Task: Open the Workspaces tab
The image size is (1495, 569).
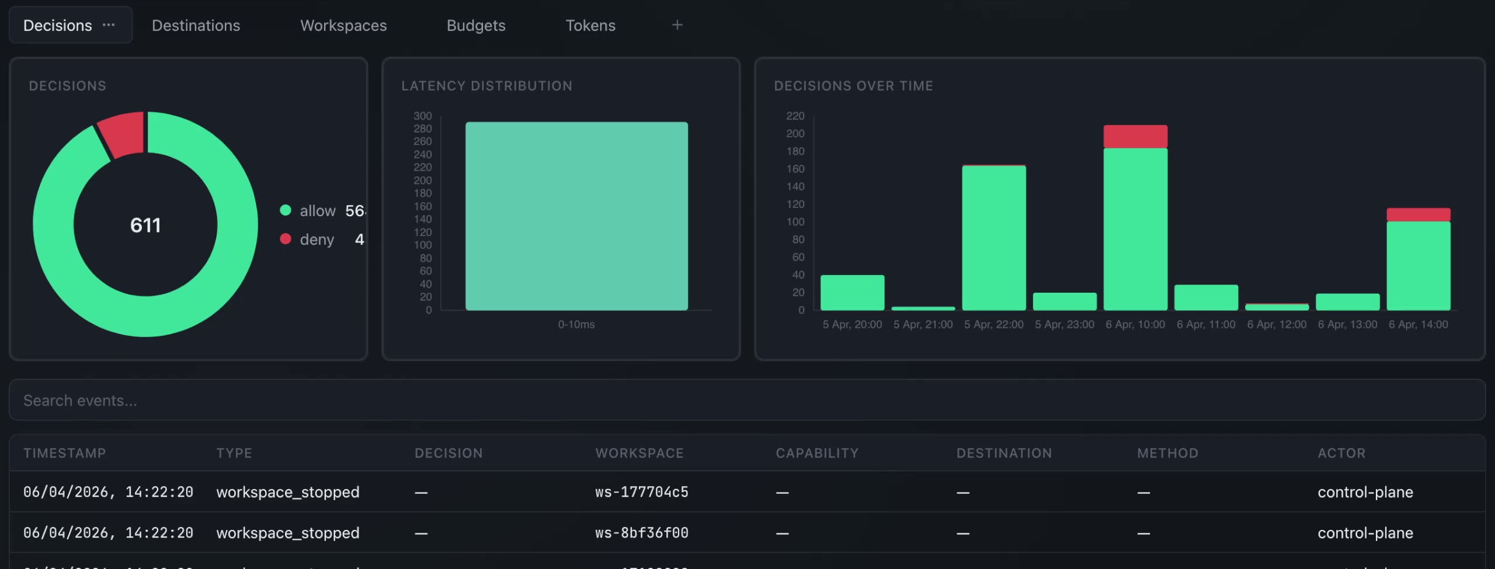Action: pyautogui.click(x=343, y=25)
